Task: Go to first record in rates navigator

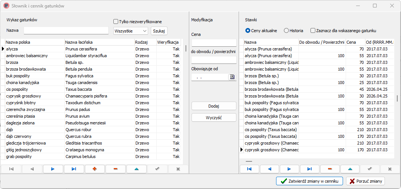Action: tap(250, 169)
